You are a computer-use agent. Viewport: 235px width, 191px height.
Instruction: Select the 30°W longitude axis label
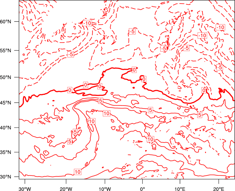click(x=25, y=189)
